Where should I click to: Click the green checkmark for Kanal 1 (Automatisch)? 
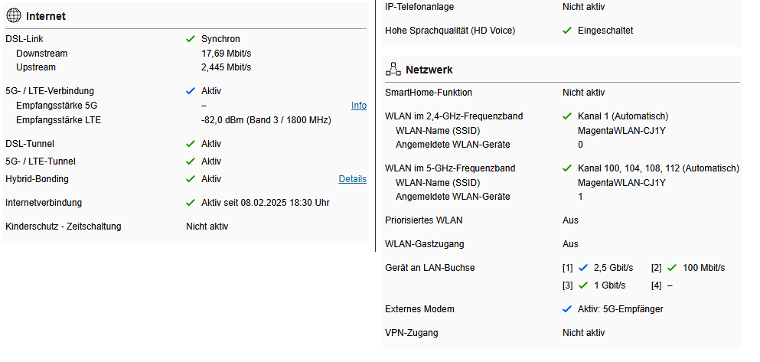[567, 116]
